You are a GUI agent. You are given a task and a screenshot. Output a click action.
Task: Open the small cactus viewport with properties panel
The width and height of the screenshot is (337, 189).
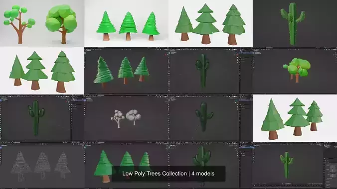click(295, 166)
